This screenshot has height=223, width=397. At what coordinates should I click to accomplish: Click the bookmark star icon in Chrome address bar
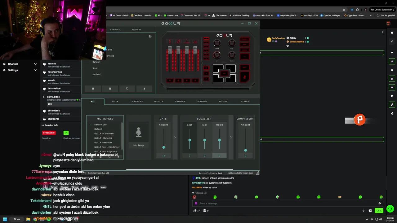(x=344, y=10)
